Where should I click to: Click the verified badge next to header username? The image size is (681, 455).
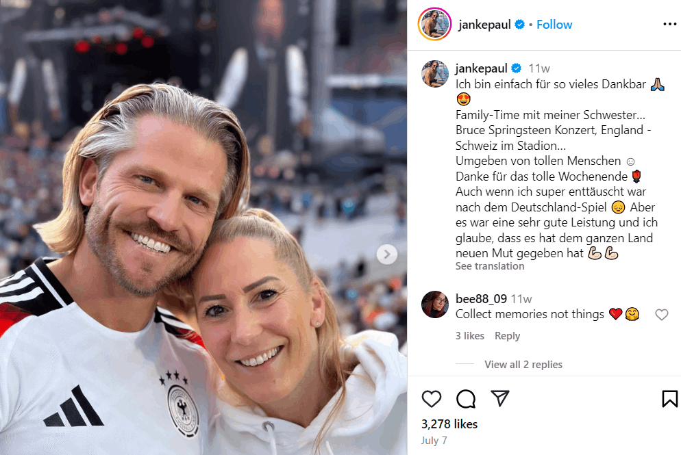tap(519, 25)
